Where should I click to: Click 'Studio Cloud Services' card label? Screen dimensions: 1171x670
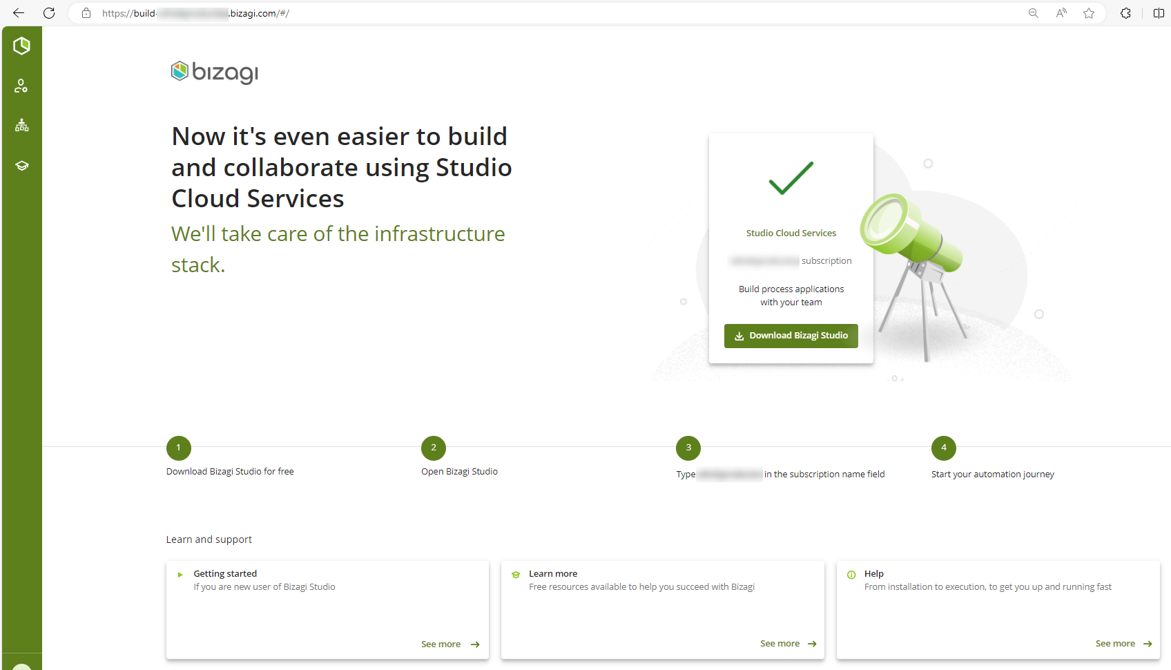tap(791, 233)
